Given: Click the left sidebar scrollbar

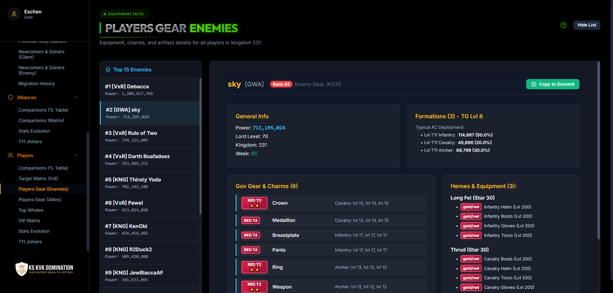Looking at the screenshot, I should tap(87, 191).
